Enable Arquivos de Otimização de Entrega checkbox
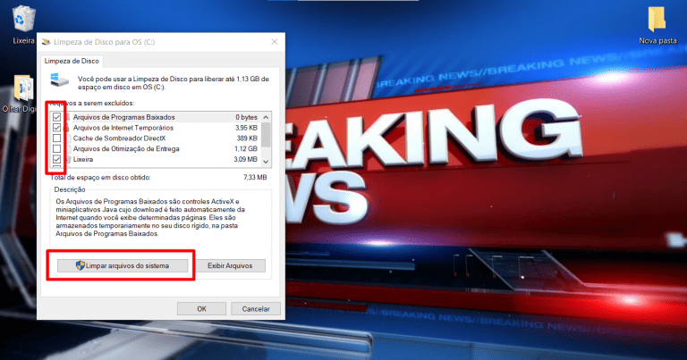 pyautogui.click(x=57, y=149)
